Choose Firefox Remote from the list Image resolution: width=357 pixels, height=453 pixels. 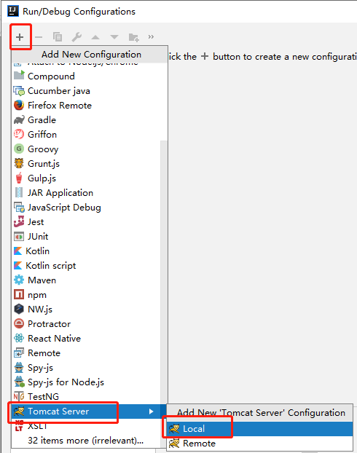tap(90, 106)
